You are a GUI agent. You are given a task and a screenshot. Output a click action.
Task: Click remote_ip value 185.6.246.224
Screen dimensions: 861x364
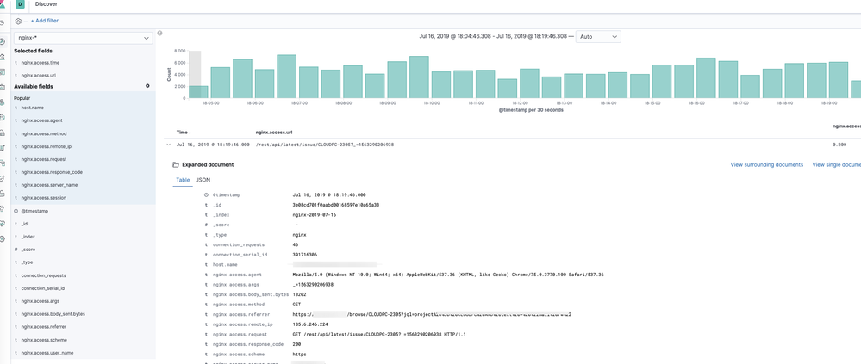pyautogui.click(x=310, y=324)
